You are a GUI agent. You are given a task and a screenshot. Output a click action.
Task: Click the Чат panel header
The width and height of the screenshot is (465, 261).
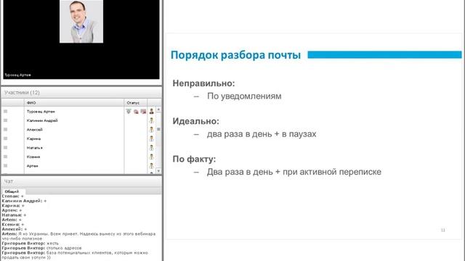point(81,181)
